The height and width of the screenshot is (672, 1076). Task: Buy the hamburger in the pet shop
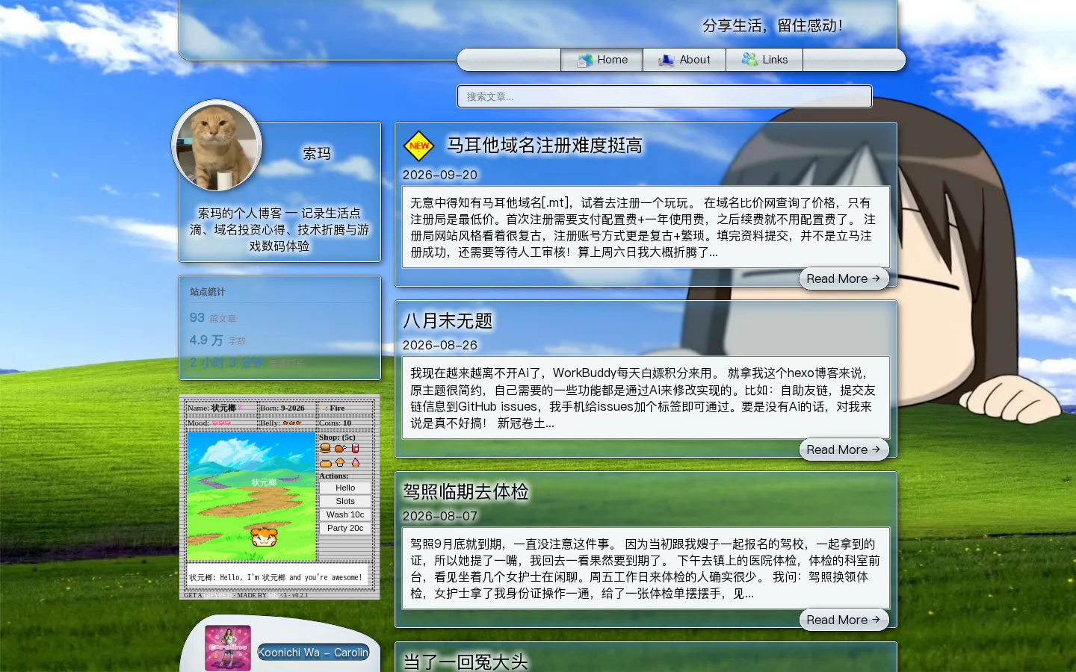325,448
